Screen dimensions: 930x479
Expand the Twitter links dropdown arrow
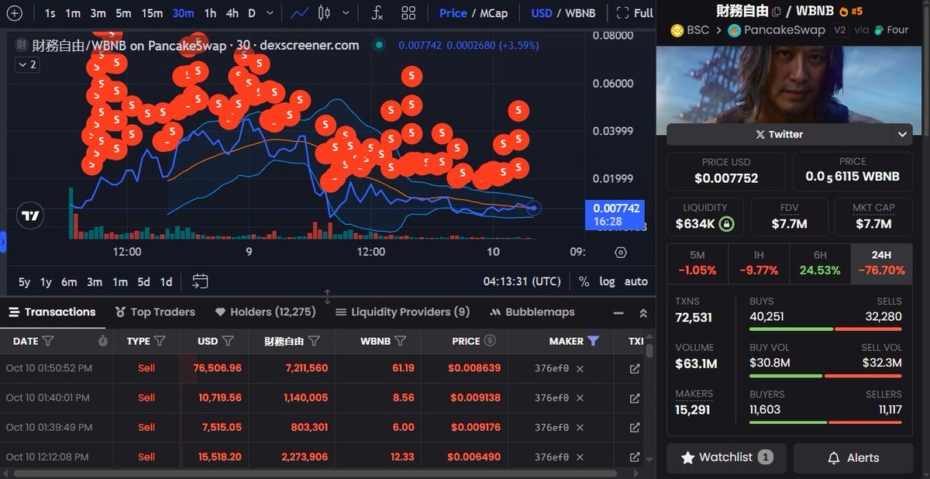[902, 134]
